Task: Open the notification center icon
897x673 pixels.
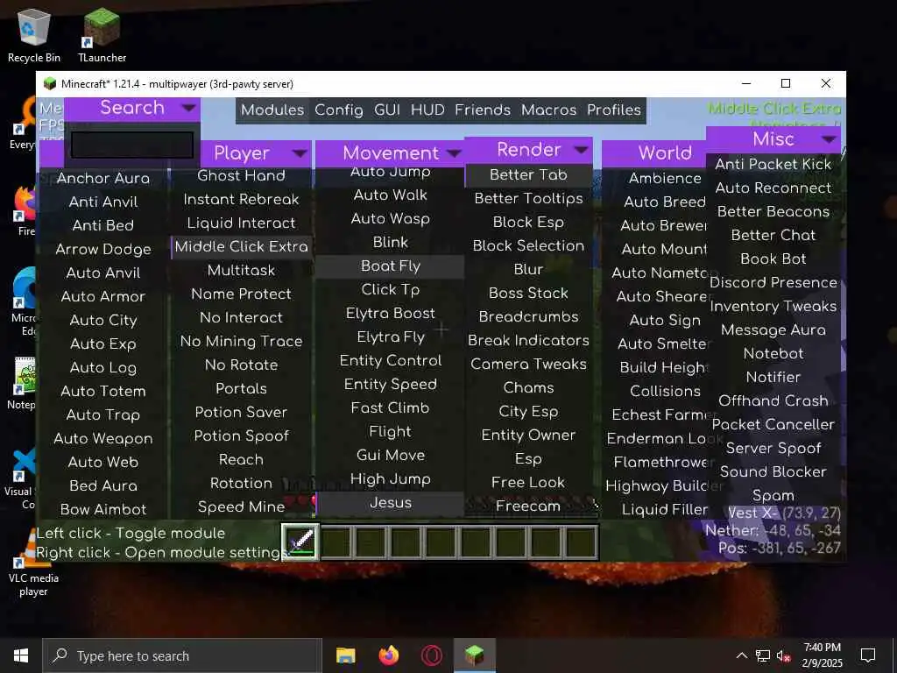Action: click(x=868, y=655)
